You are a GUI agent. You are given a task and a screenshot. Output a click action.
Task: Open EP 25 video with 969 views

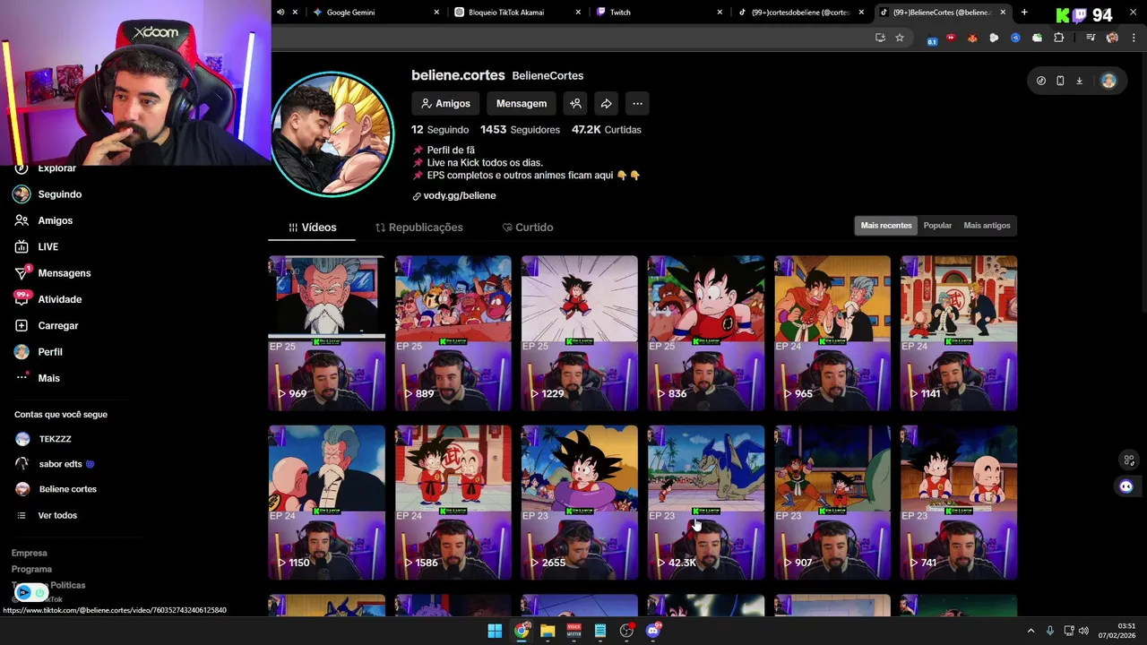click(x=327, y=333)
